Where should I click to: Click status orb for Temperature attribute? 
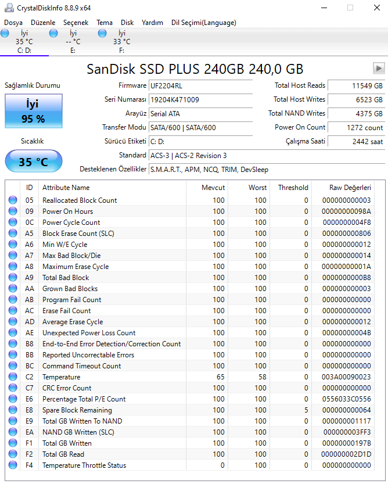pyautogui.click(x=13, y=377)
